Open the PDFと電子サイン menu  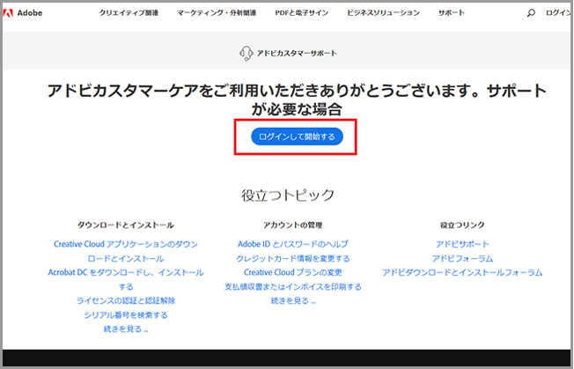pos(302,13)
